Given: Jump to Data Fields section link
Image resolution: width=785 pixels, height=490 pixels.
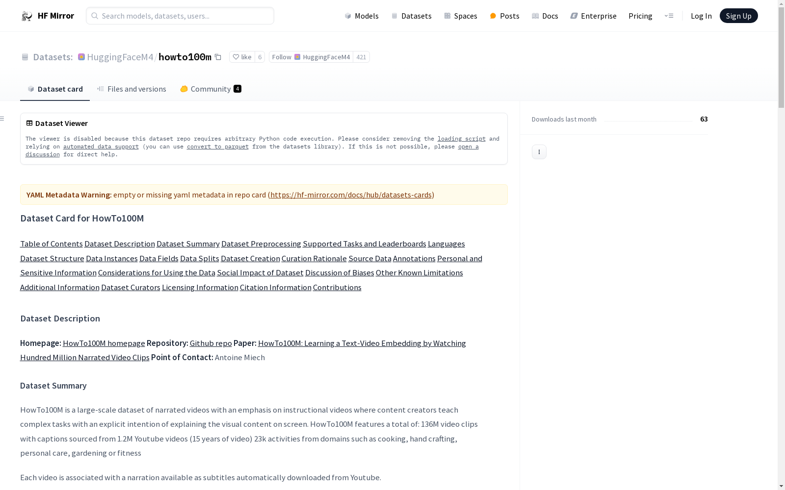Looking at the screenshot, I should tap(159, 259).
